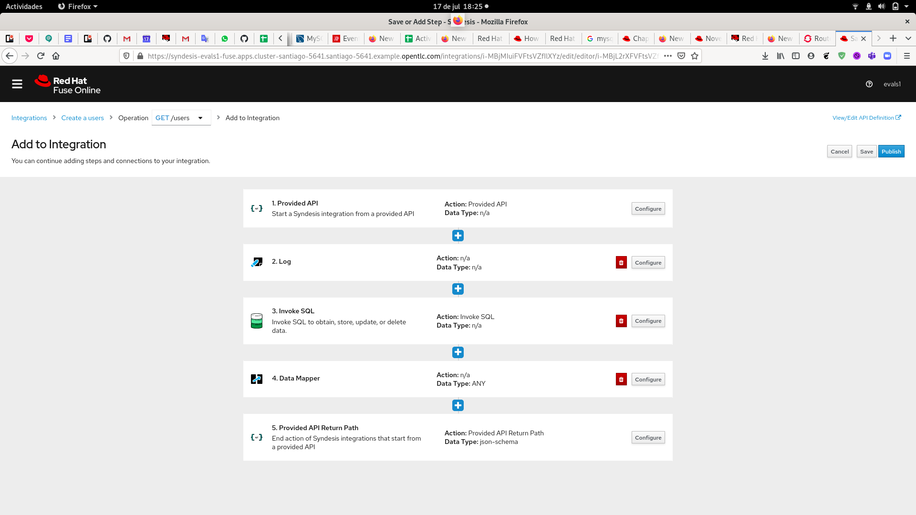Click the Provided API step icon
Image resolution: width=916 pixels, height=515 pixels.
[256, 208]
